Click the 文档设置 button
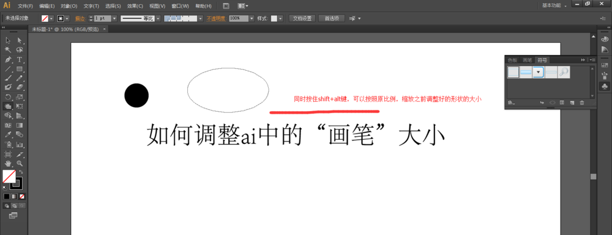612x235 pixels. [x=302, y=18]
